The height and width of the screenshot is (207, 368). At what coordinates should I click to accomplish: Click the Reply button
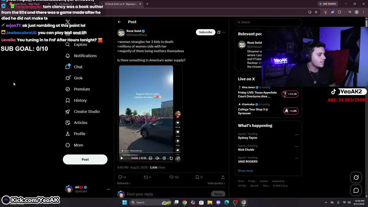[218, 194]
